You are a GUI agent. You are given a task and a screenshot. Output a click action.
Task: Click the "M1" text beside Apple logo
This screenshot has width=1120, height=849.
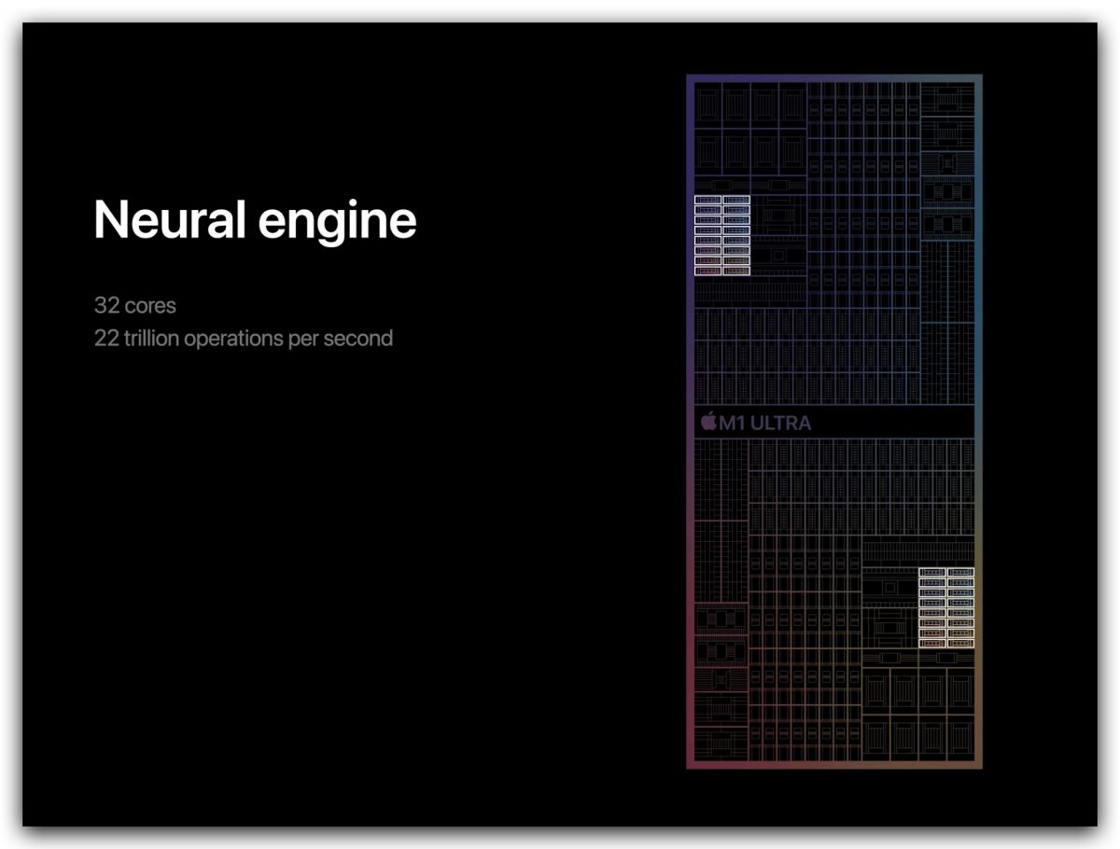coord(733,423)
